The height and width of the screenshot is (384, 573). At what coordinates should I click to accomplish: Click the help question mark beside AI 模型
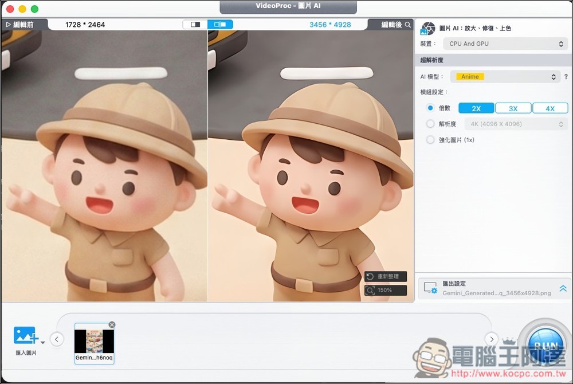pyautogui.click(x=565, y=76)
